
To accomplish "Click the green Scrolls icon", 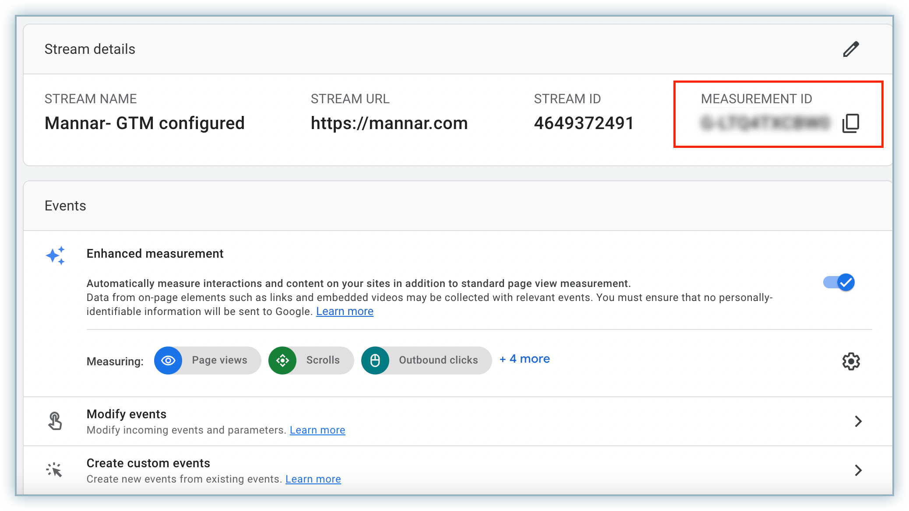I will 282,360.
